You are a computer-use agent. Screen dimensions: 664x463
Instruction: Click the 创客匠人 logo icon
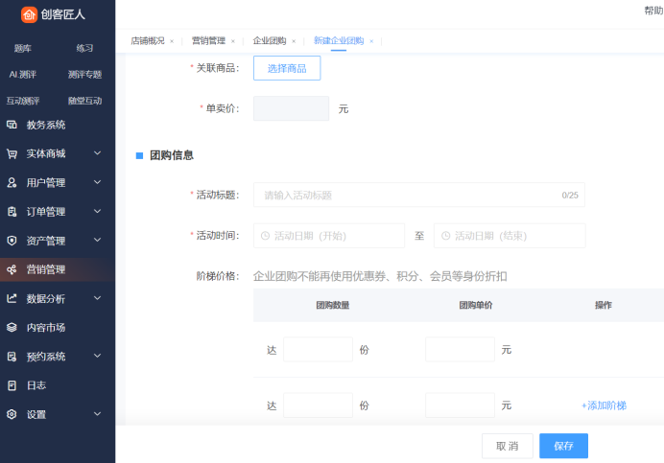[x=29, y=14]
